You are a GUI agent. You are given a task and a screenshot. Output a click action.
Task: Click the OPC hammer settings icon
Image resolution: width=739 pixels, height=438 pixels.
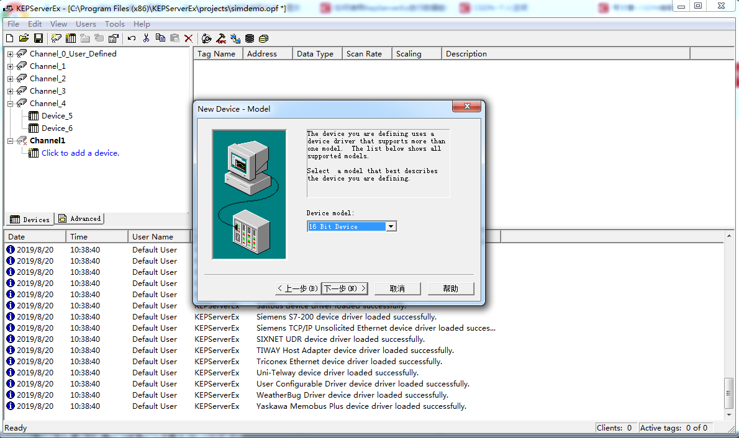(x=221, y=38)
